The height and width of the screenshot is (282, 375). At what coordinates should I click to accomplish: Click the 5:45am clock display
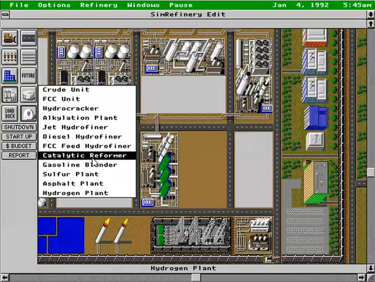click(357, 5)
